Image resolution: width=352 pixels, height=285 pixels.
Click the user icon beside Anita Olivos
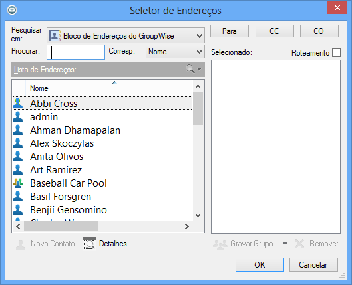(x=18, y=157)
